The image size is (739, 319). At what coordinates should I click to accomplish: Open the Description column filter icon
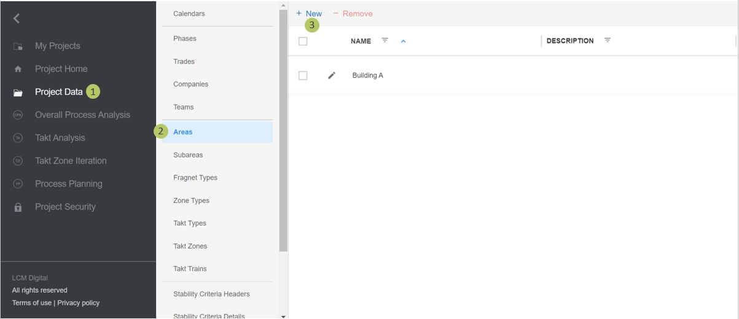pos(608,40)
